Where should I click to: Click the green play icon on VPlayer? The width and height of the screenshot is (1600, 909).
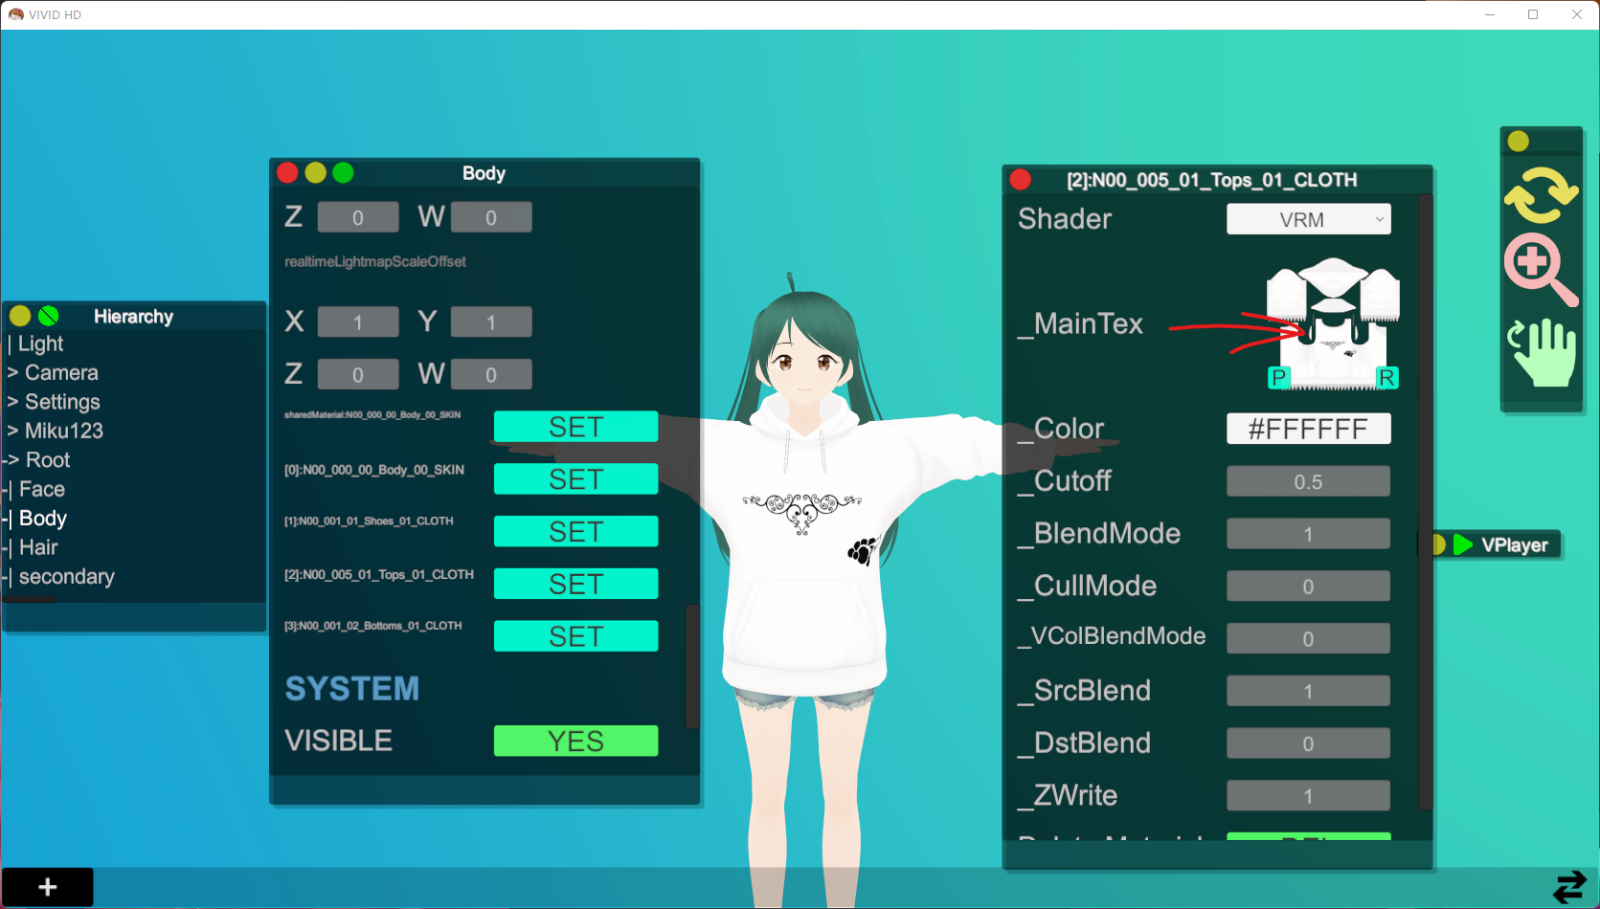[x=1462, y=544]
